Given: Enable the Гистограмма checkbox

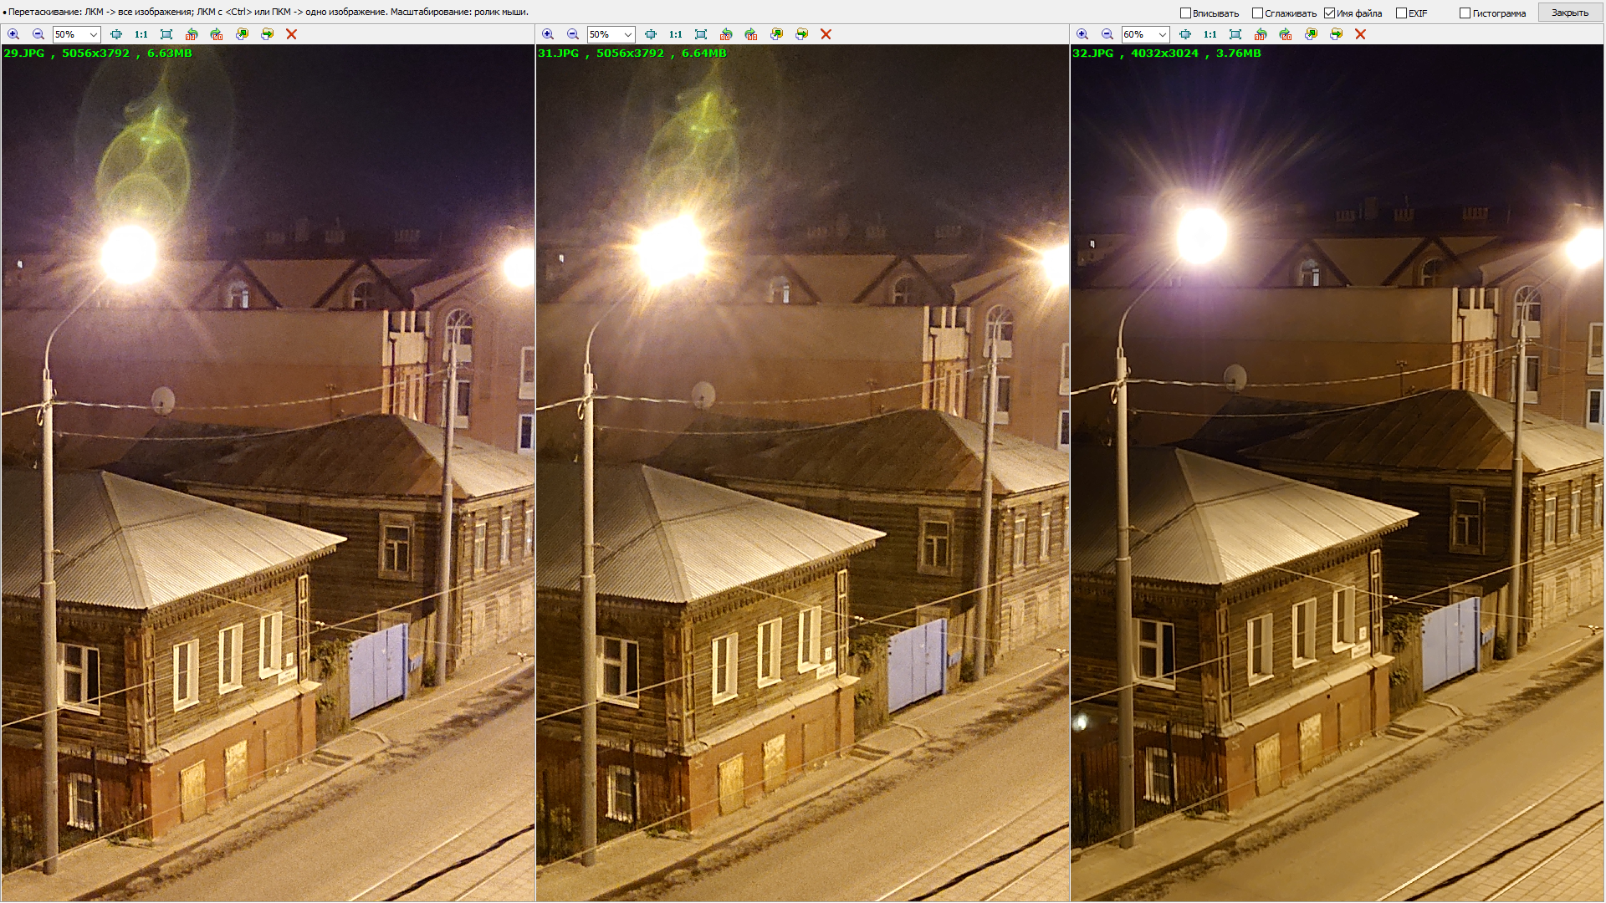Looking at the screenshot, I should tap(1465, 13).
